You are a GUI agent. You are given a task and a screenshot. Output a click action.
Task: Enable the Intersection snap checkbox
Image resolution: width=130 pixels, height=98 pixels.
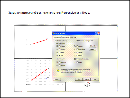(x=59, y=62)
